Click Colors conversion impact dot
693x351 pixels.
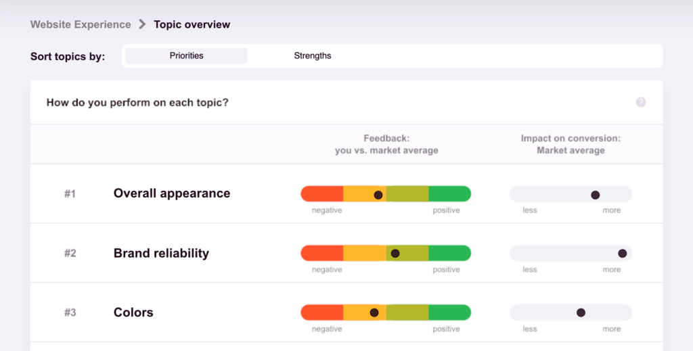click(x=581, y=312)
